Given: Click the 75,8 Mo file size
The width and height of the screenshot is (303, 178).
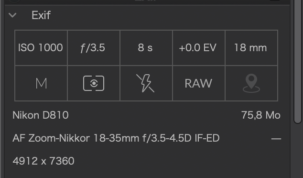Looking at the screenshot, I should pos(260,115).
